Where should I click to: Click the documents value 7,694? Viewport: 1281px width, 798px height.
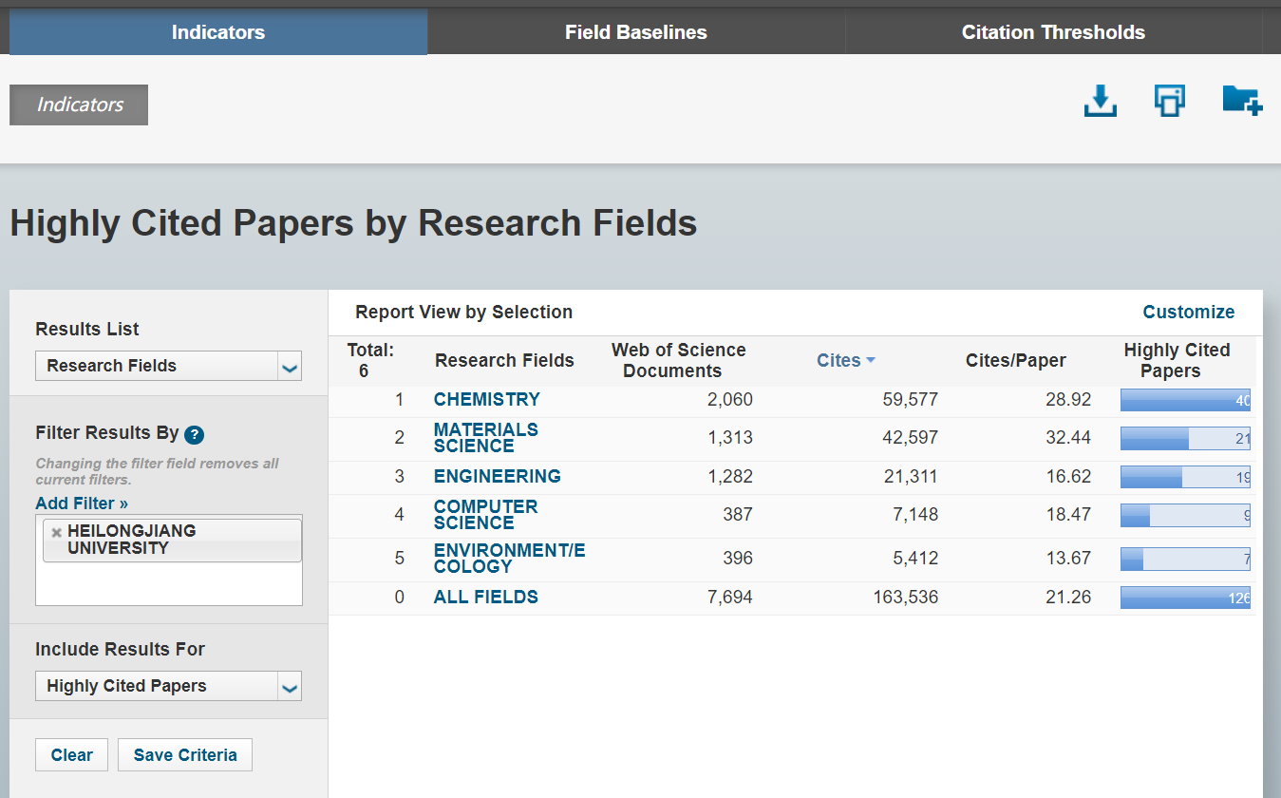click(x=730, y=597)
